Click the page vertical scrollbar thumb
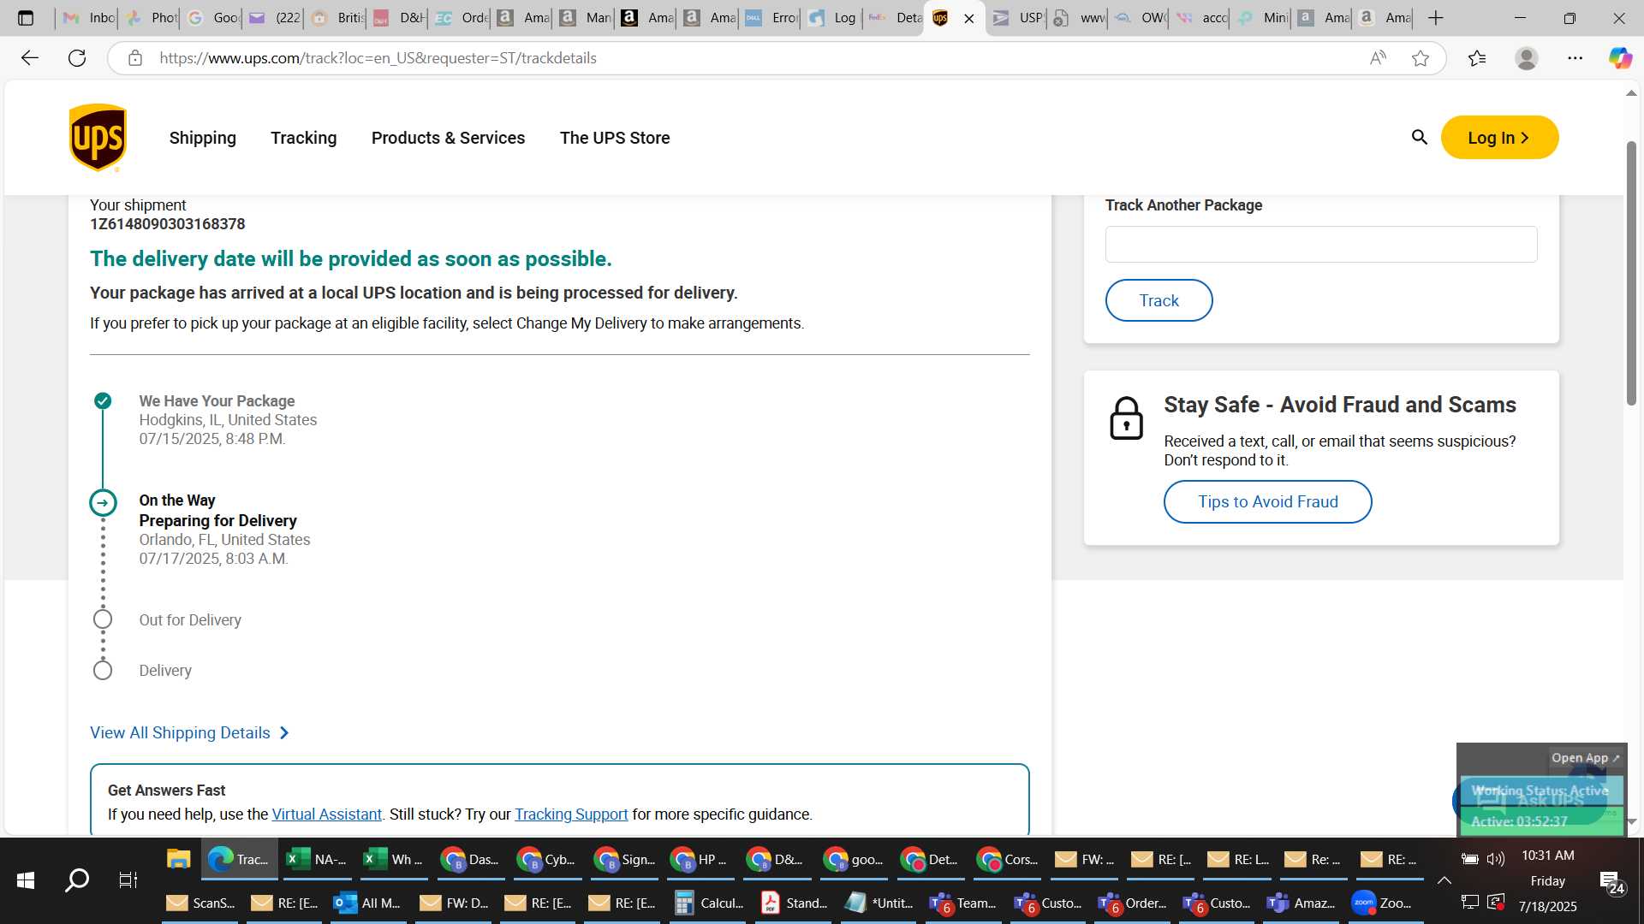This screenshot has height=924, width=1644. [x=1631, y=272]
